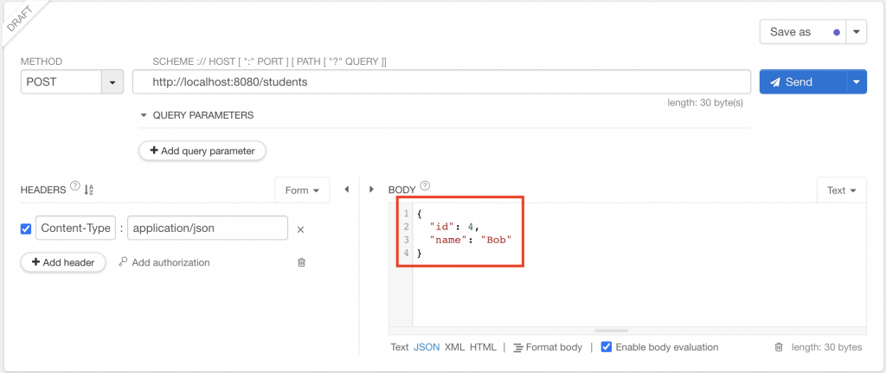Click the help icon next to BODY
886x373 pixels.
point(425,188)
